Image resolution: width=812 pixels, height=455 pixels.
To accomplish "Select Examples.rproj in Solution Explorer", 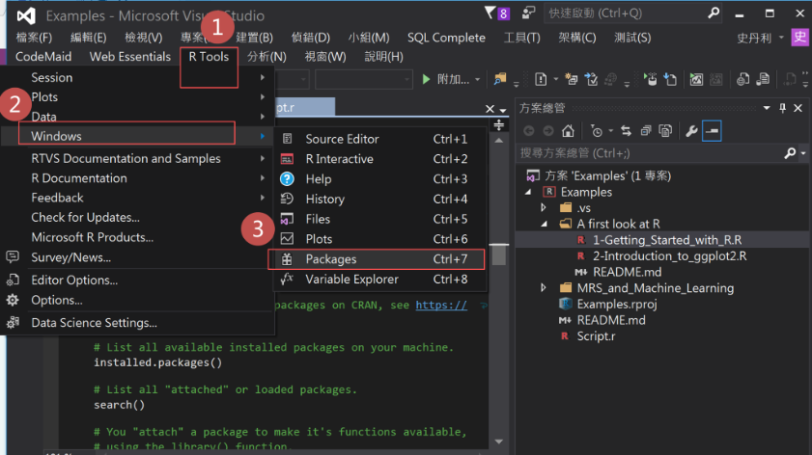I will pyautogui.click(x=617, y=304).
